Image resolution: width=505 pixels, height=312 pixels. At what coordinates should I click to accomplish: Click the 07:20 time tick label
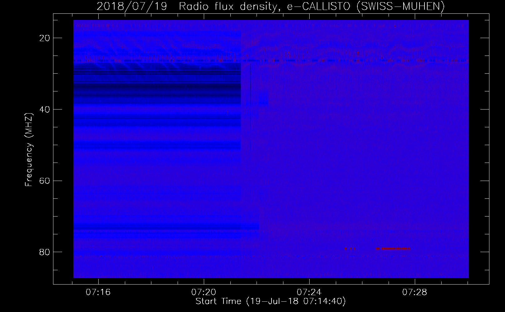pos(204,292)
